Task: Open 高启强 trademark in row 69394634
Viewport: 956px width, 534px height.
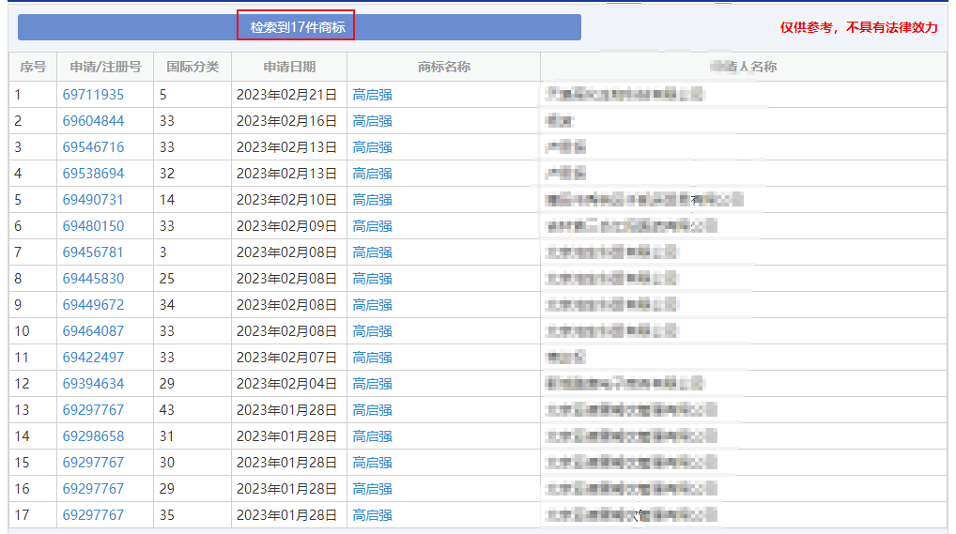Action: (373, 384)
